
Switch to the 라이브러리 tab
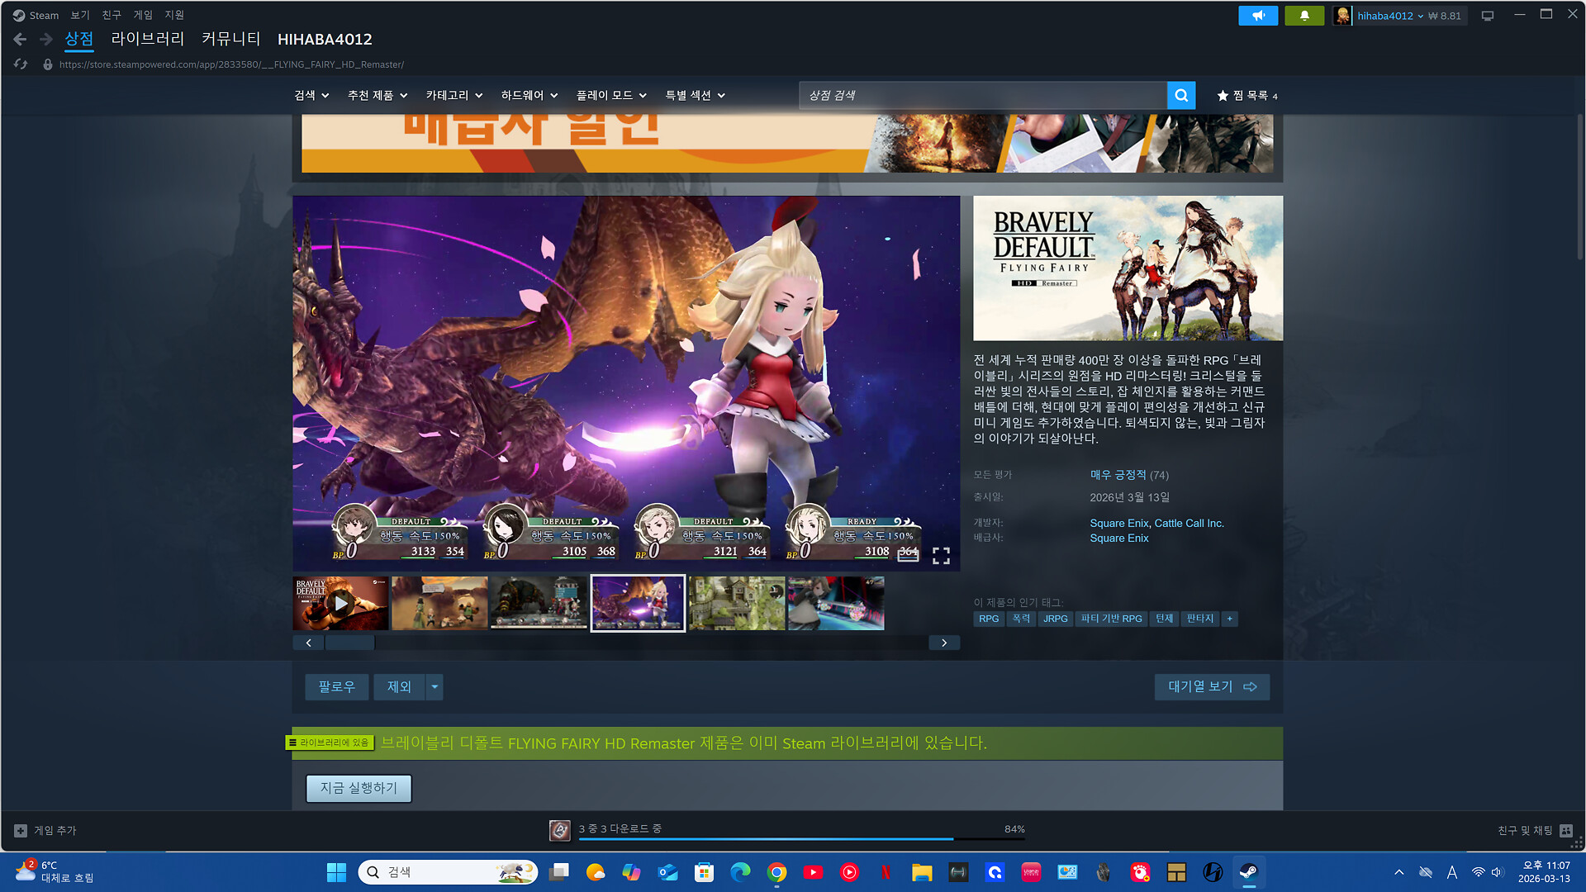[147, 39]
